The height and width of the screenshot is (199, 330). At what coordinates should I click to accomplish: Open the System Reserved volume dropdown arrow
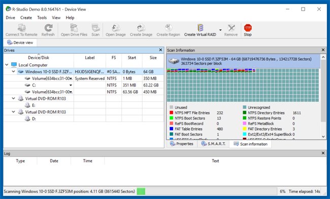(x=71, y=78)
